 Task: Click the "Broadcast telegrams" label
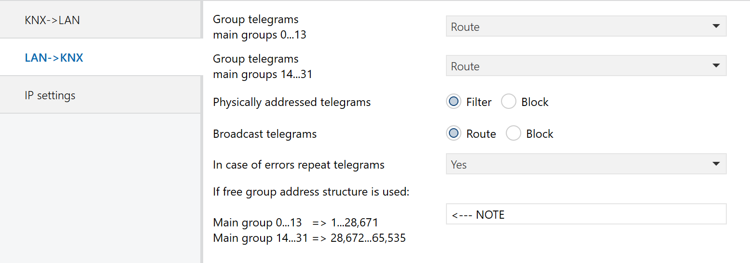264,134
